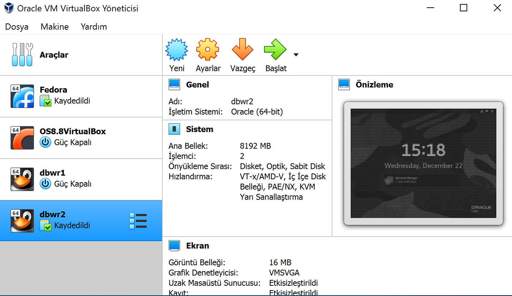The height and width of the screenshot is (296, 512).
Task: Open the Makine menu
Action: click(x=54, y=27)
